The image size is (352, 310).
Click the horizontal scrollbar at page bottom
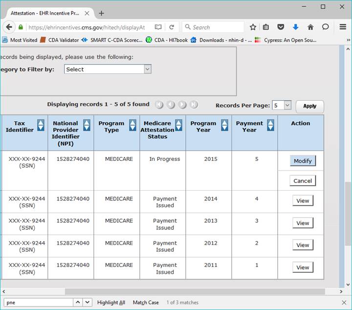tap(196, 291)
